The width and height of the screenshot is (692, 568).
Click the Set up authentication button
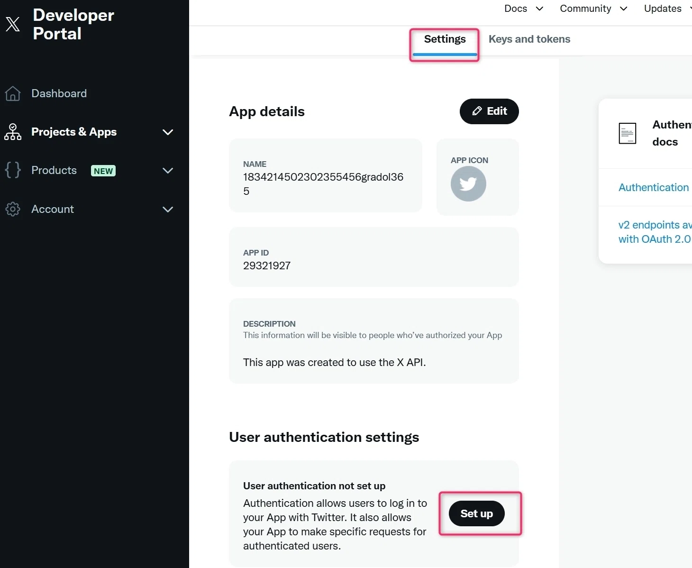(477, 513)
